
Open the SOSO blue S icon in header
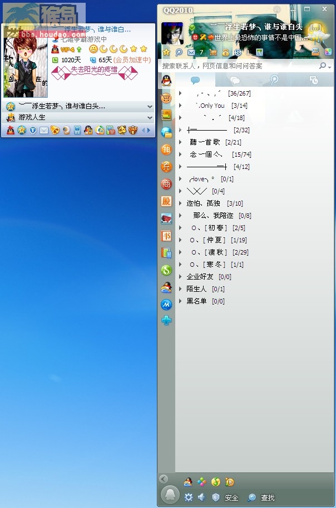238,52
